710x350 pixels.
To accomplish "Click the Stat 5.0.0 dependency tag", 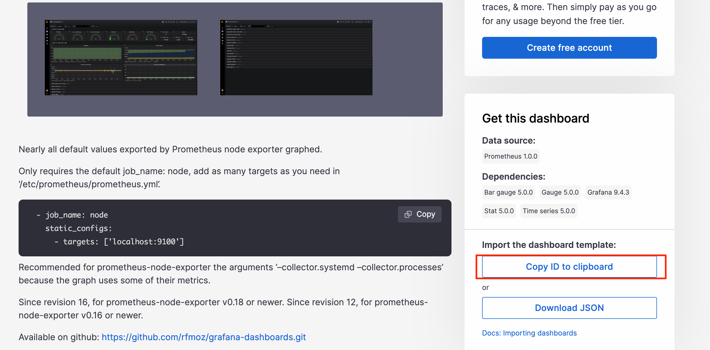I will 498,211.
